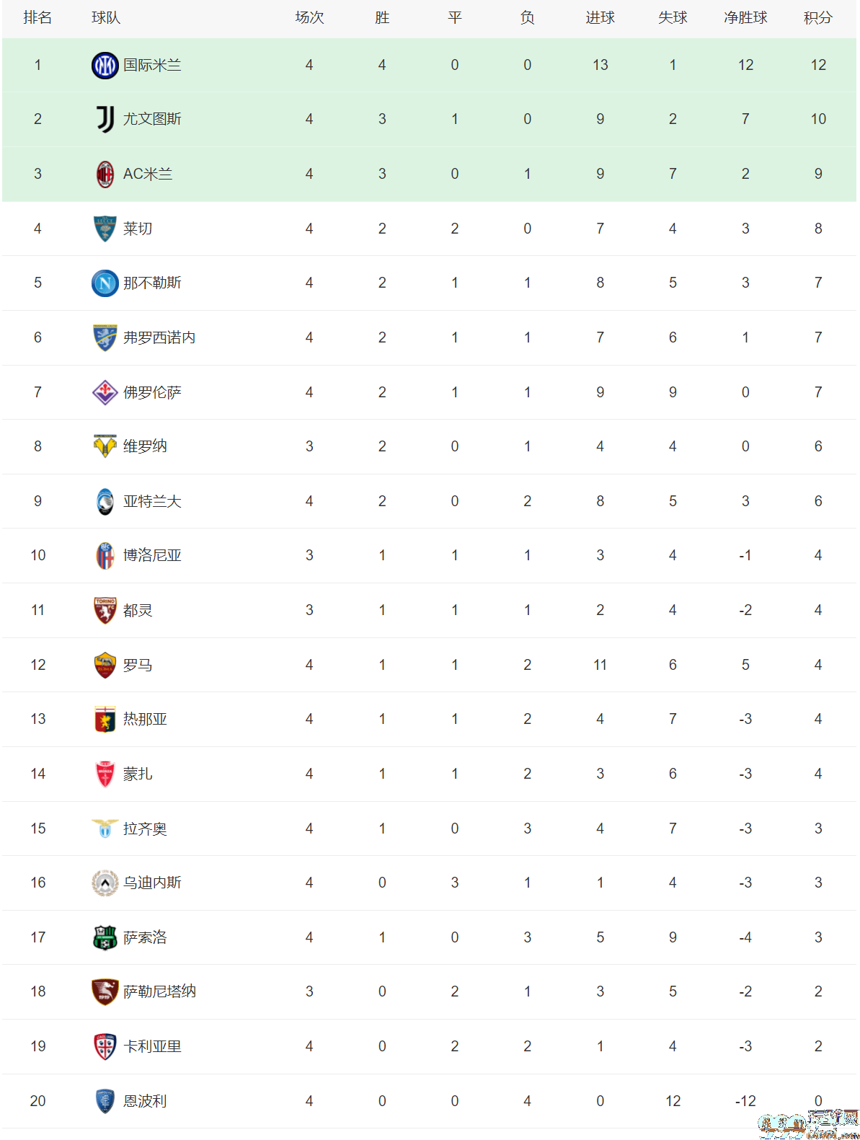860x1140 pixels.
Task: Click the Juventus logo icon
Action: pos(105,119)
